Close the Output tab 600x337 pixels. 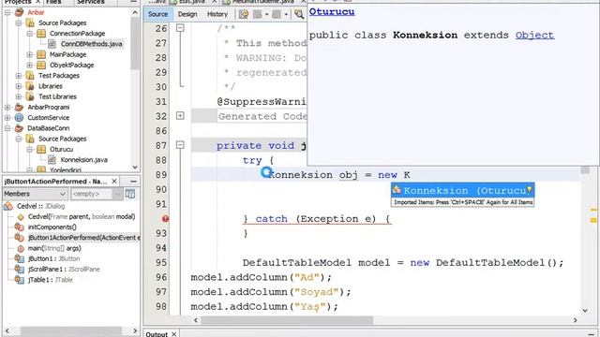click(174, 334)
